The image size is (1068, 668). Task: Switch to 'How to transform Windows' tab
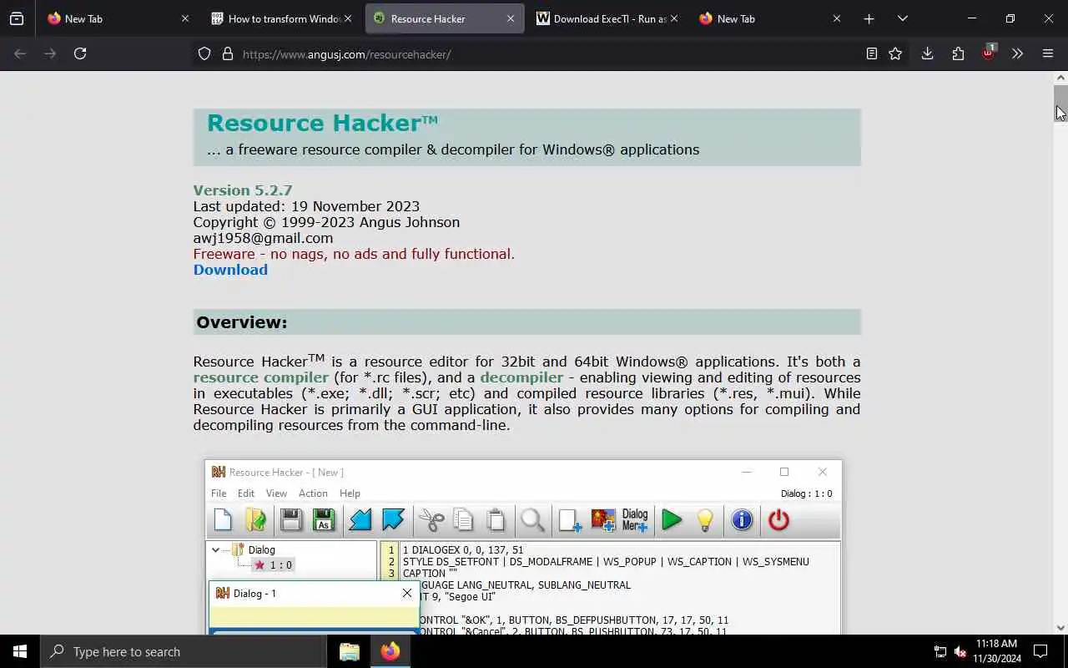(282, 18)
